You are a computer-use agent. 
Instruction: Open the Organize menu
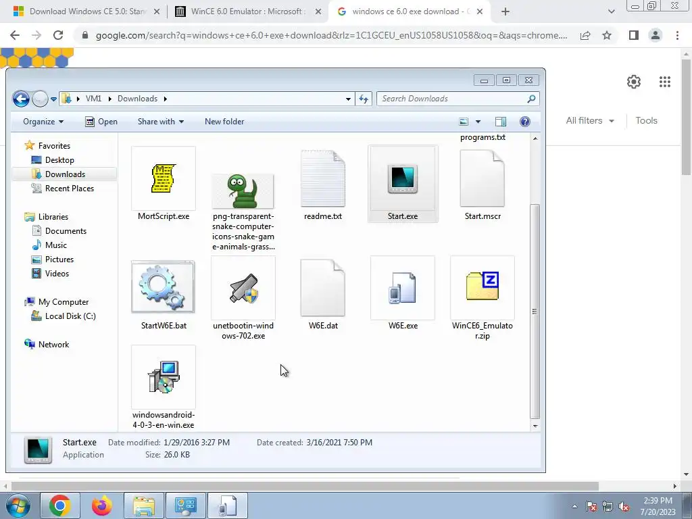43,122
